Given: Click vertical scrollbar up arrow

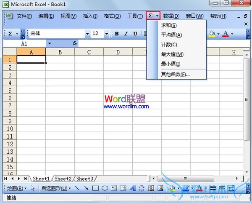Looking at the screenshot, I should 247,55.
